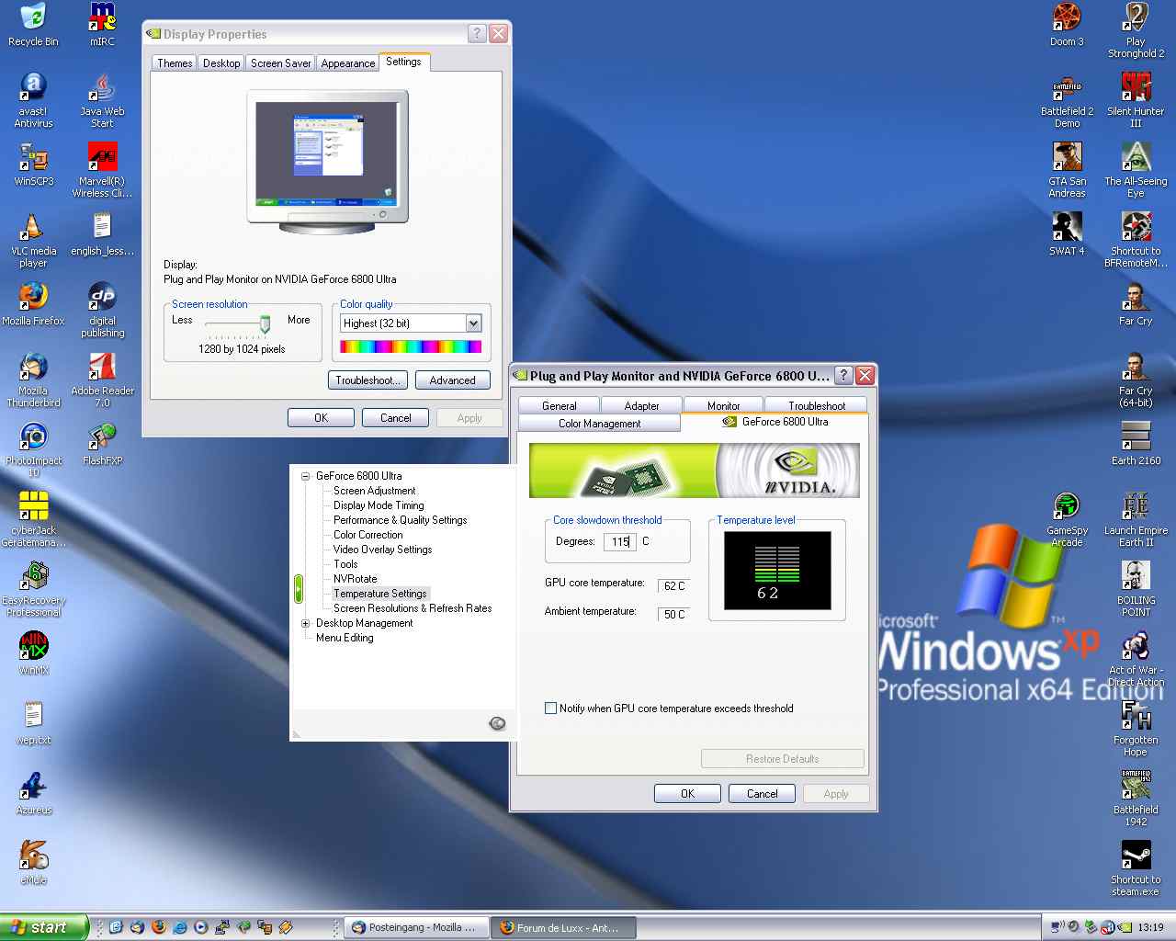Click the help question mark in Display Properties
The image size is (1176, 941).
[x=476, y=33]
